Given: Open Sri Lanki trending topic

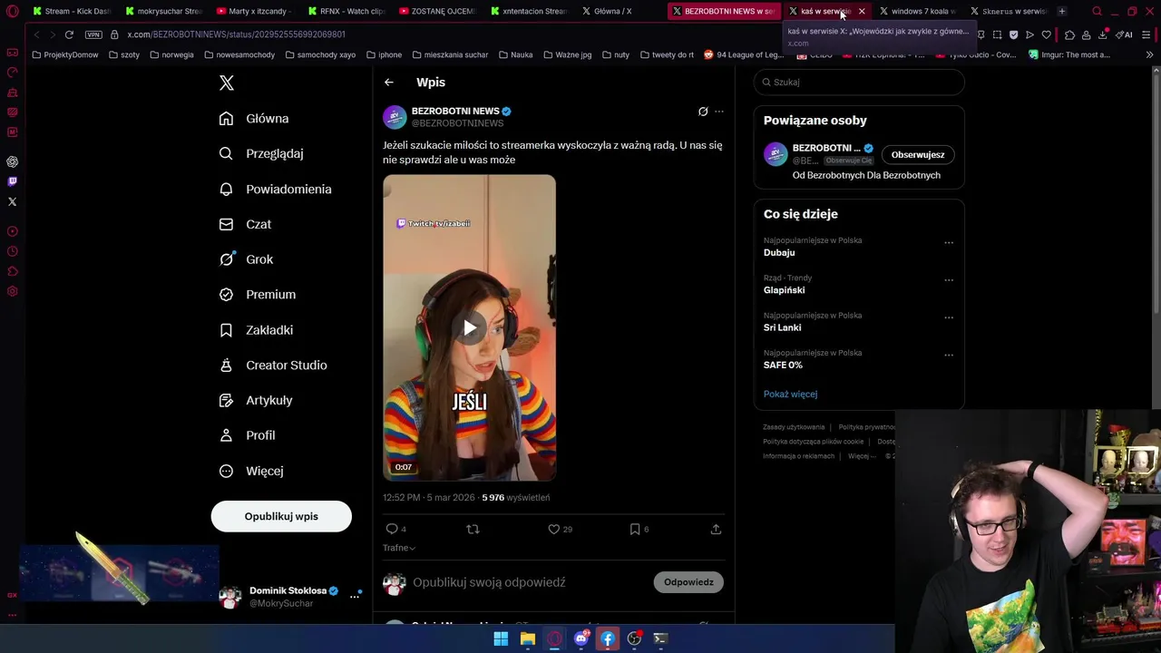Looking at the screenshot, I should 782,327.
